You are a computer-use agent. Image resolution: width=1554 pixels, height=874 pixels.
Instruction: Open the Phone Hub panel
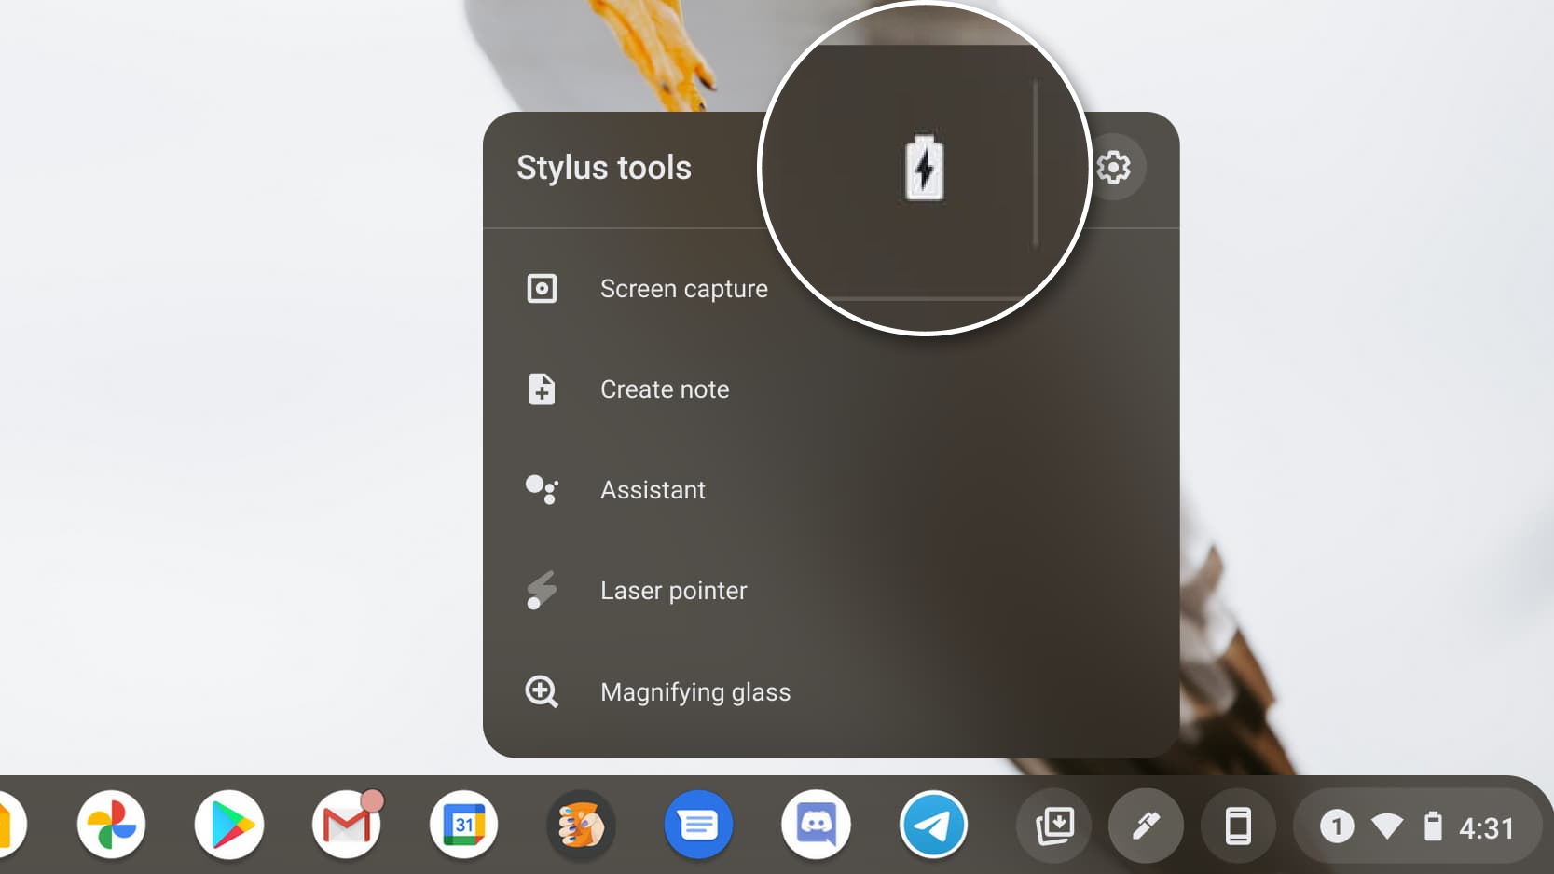pos(1238,826)
